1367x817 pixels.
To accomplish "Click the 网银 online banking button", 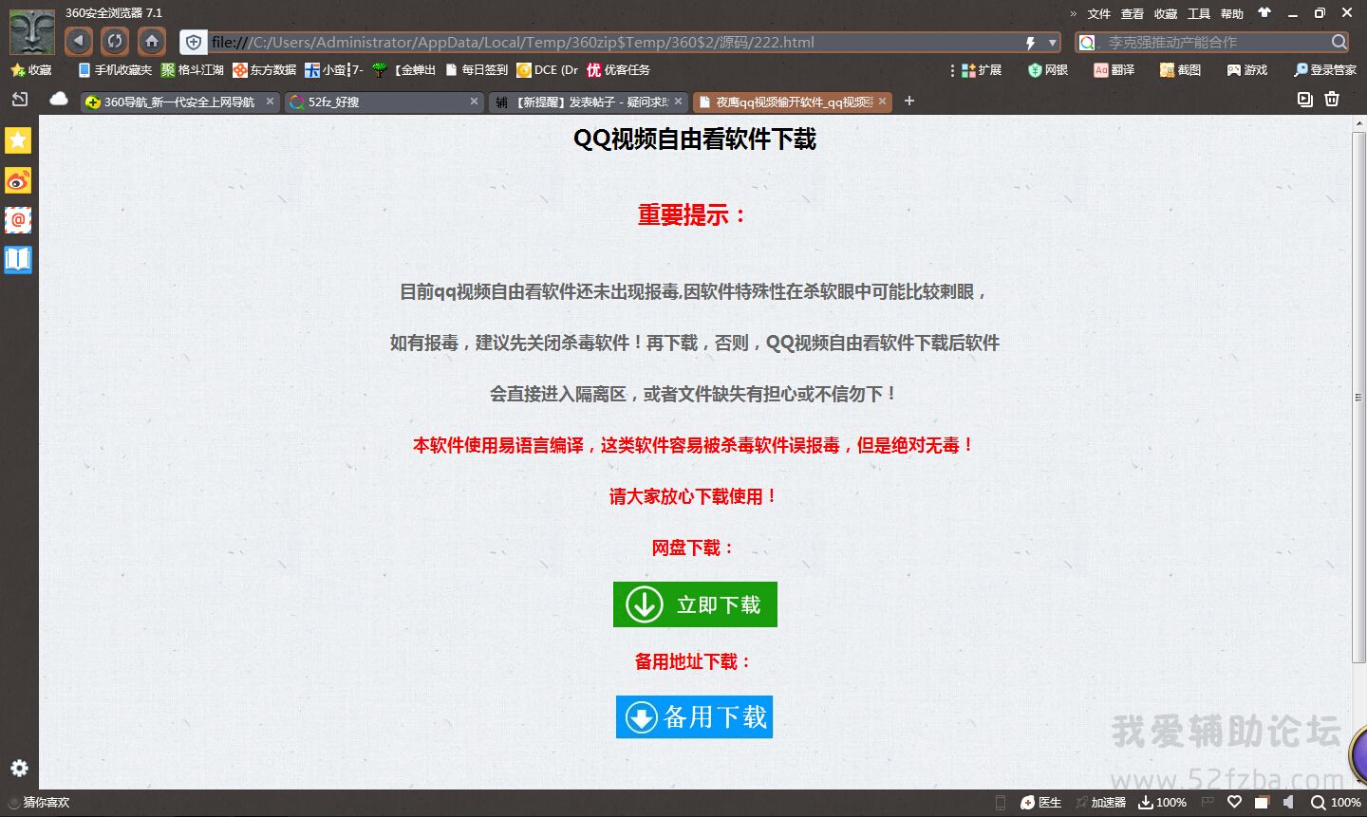I will (1048, 70).
